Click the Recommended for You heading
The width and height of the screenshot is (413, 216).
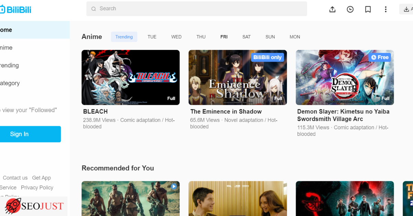[x=118, y=168]
